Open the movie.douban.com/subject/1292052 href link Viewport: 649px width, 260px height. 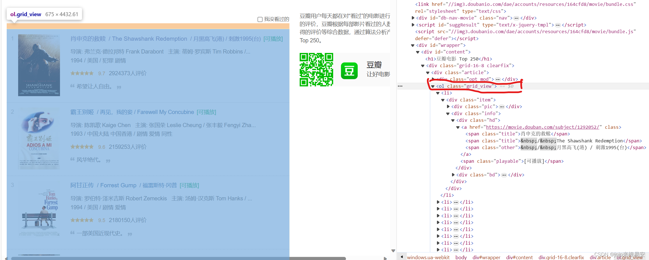[x=543, y=127]
